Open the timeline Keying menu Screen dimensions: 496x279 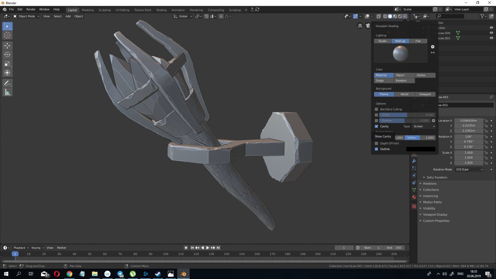37,248
